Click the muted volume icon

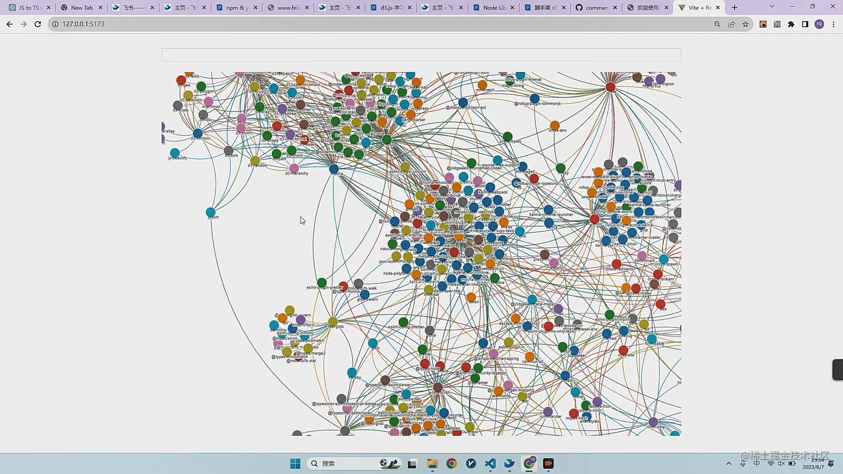(781, 463)
